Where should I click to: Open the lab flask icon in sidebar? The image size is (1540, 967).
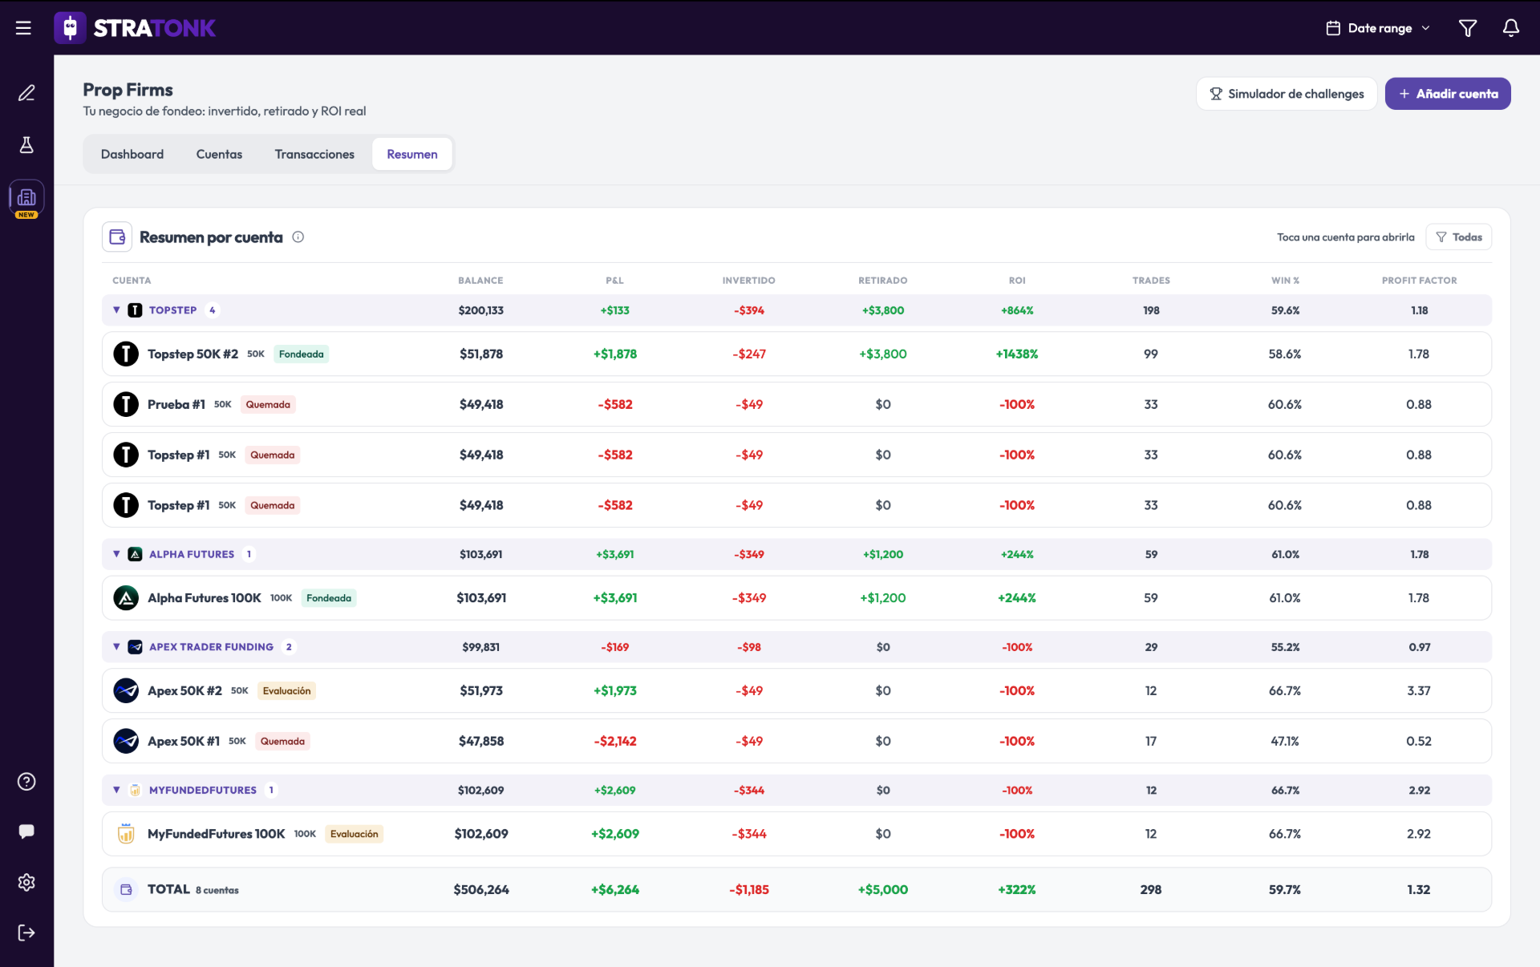(x=26, y=145)
